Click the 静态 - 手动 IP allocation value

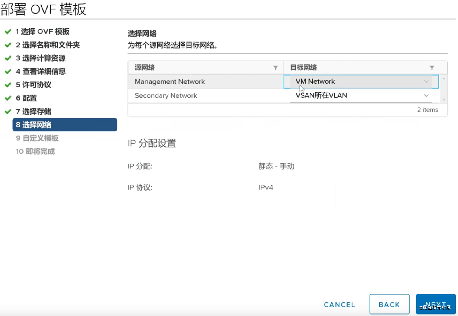(x=276, y=166)
